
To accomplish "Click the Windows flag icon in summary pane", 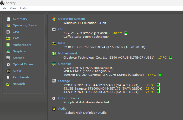I will pyautogui.click(x=54, y=19).
